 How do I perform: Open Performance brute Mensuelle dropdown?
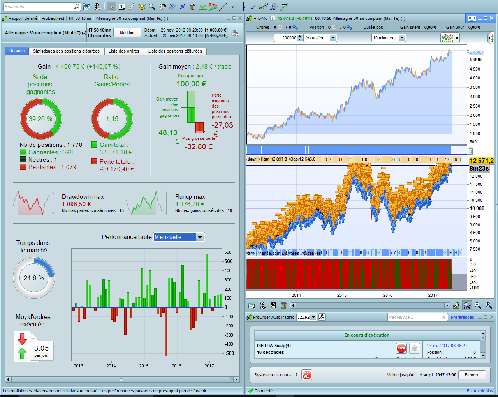tap(179, 237)
